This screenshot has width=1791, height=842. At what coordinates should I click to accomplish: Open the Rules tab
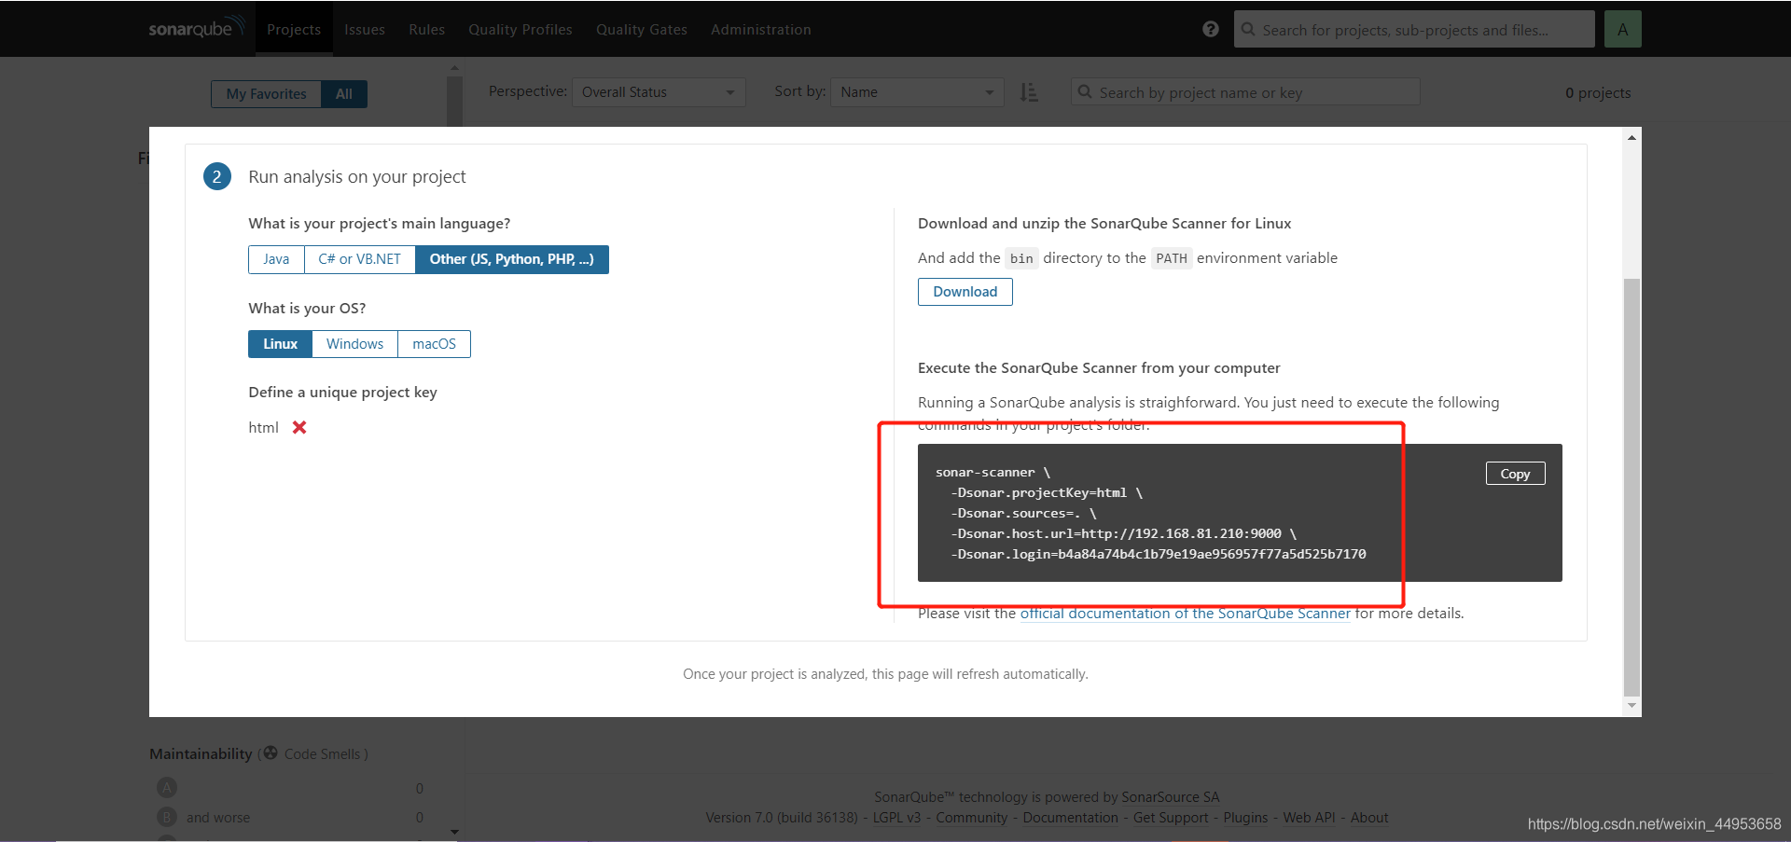(x=426, y=29)
